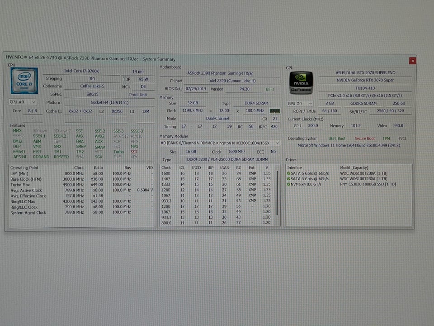Click the UEFI label next to BIOS version
The height and width of the screenshot is (326, 434).
pyautogui.click(x=269, y=89)
